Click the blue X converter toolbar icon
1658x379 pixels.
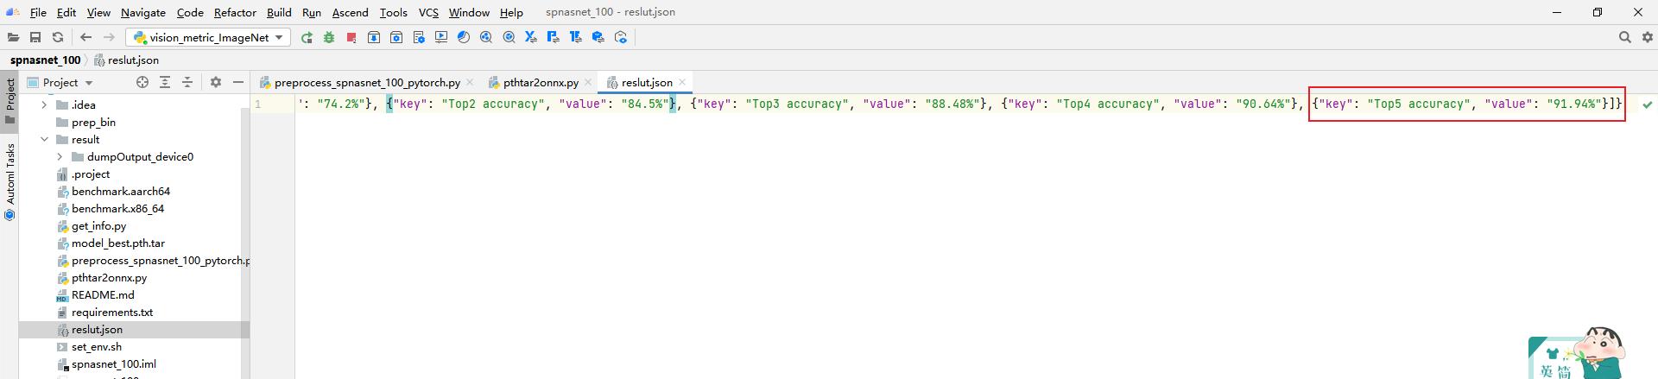[531, 37]
